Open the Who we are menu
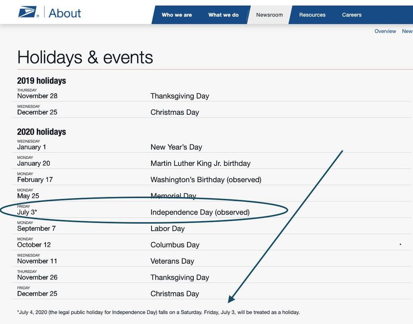The height and width of the screenshot is (324, 413). pos(177,15)
